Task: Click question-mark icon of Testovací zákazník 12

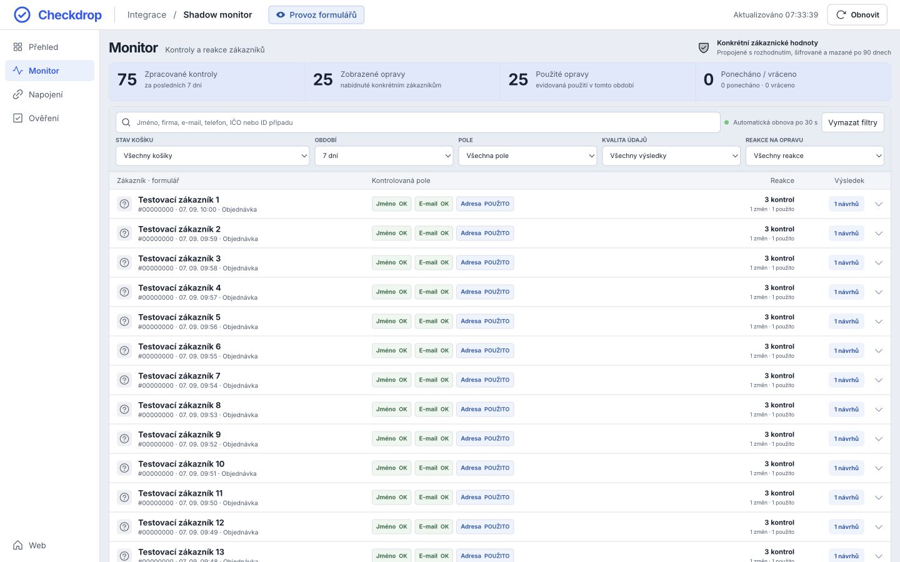Action: click(124, 527)
